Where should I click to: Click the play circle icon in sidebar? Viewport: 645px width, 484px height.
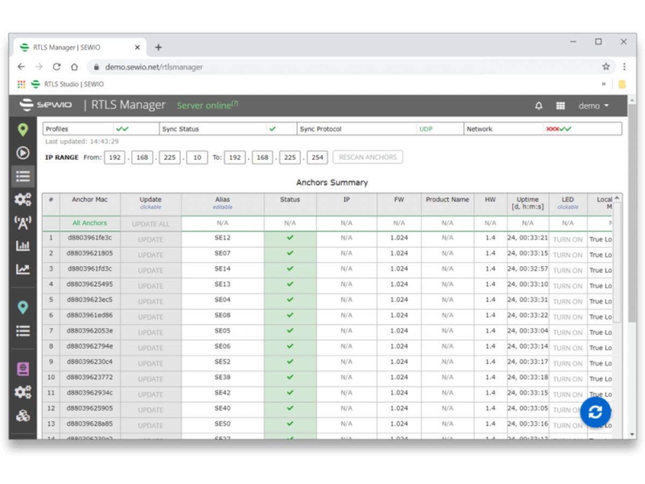click(23, 153)
